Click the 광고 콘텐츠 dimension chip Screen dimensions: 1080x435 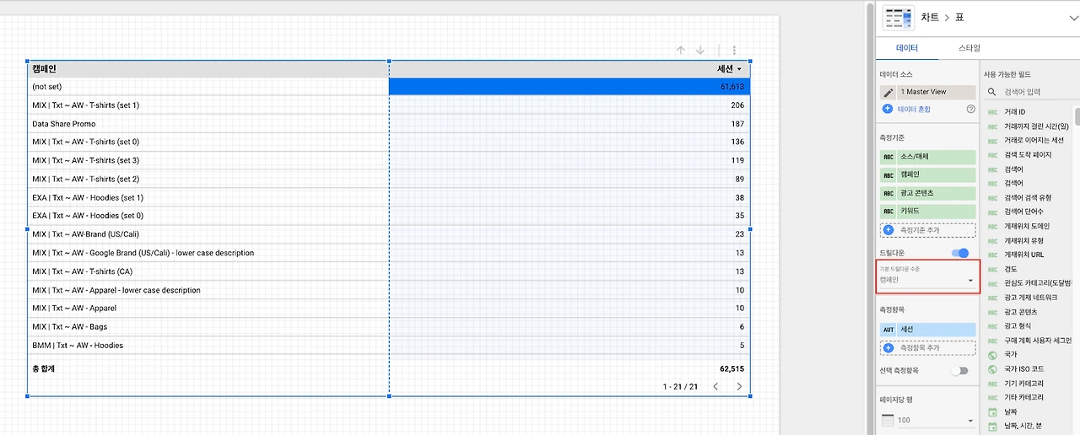click(927, 193)
